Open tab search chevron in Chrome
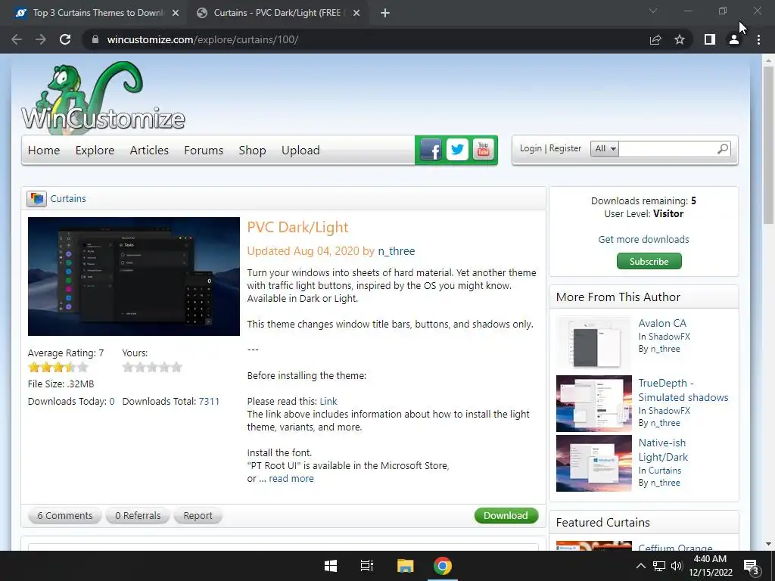 pos(653,11)
